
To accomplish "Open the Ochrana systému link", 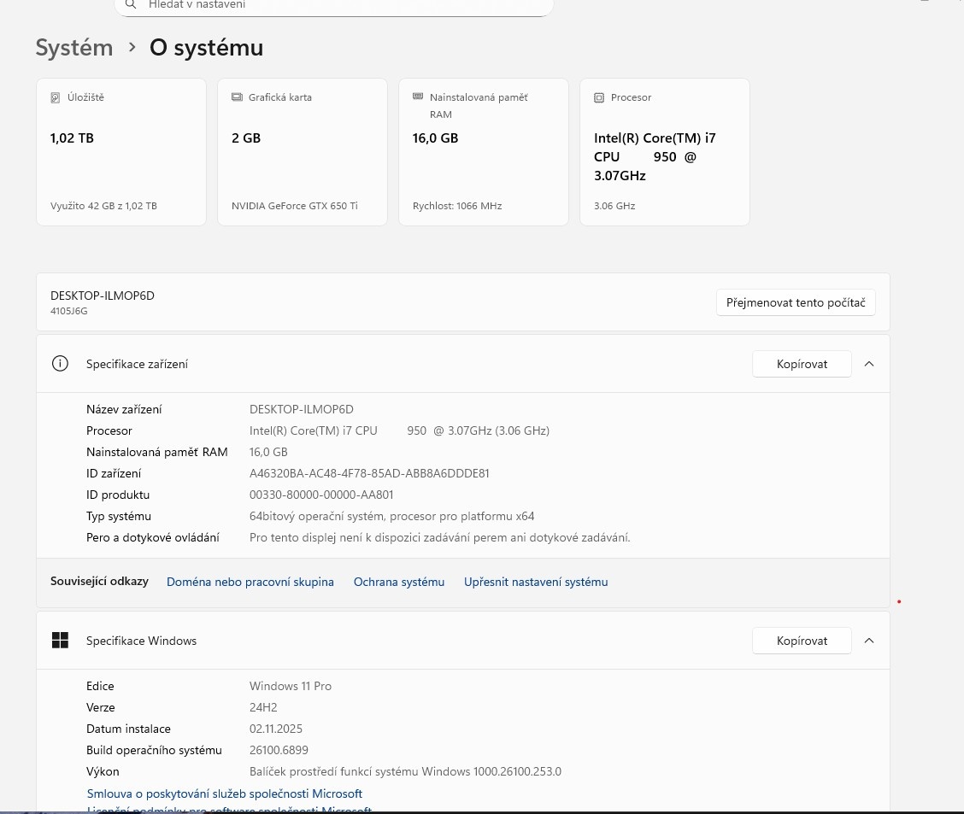I will click(399, 582).
